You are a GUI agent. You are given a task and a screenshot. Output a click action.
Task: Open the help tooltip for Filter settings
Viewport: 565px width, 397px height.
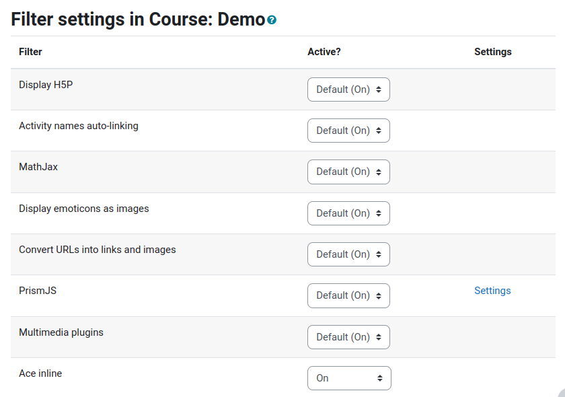[x=270, y=19]
